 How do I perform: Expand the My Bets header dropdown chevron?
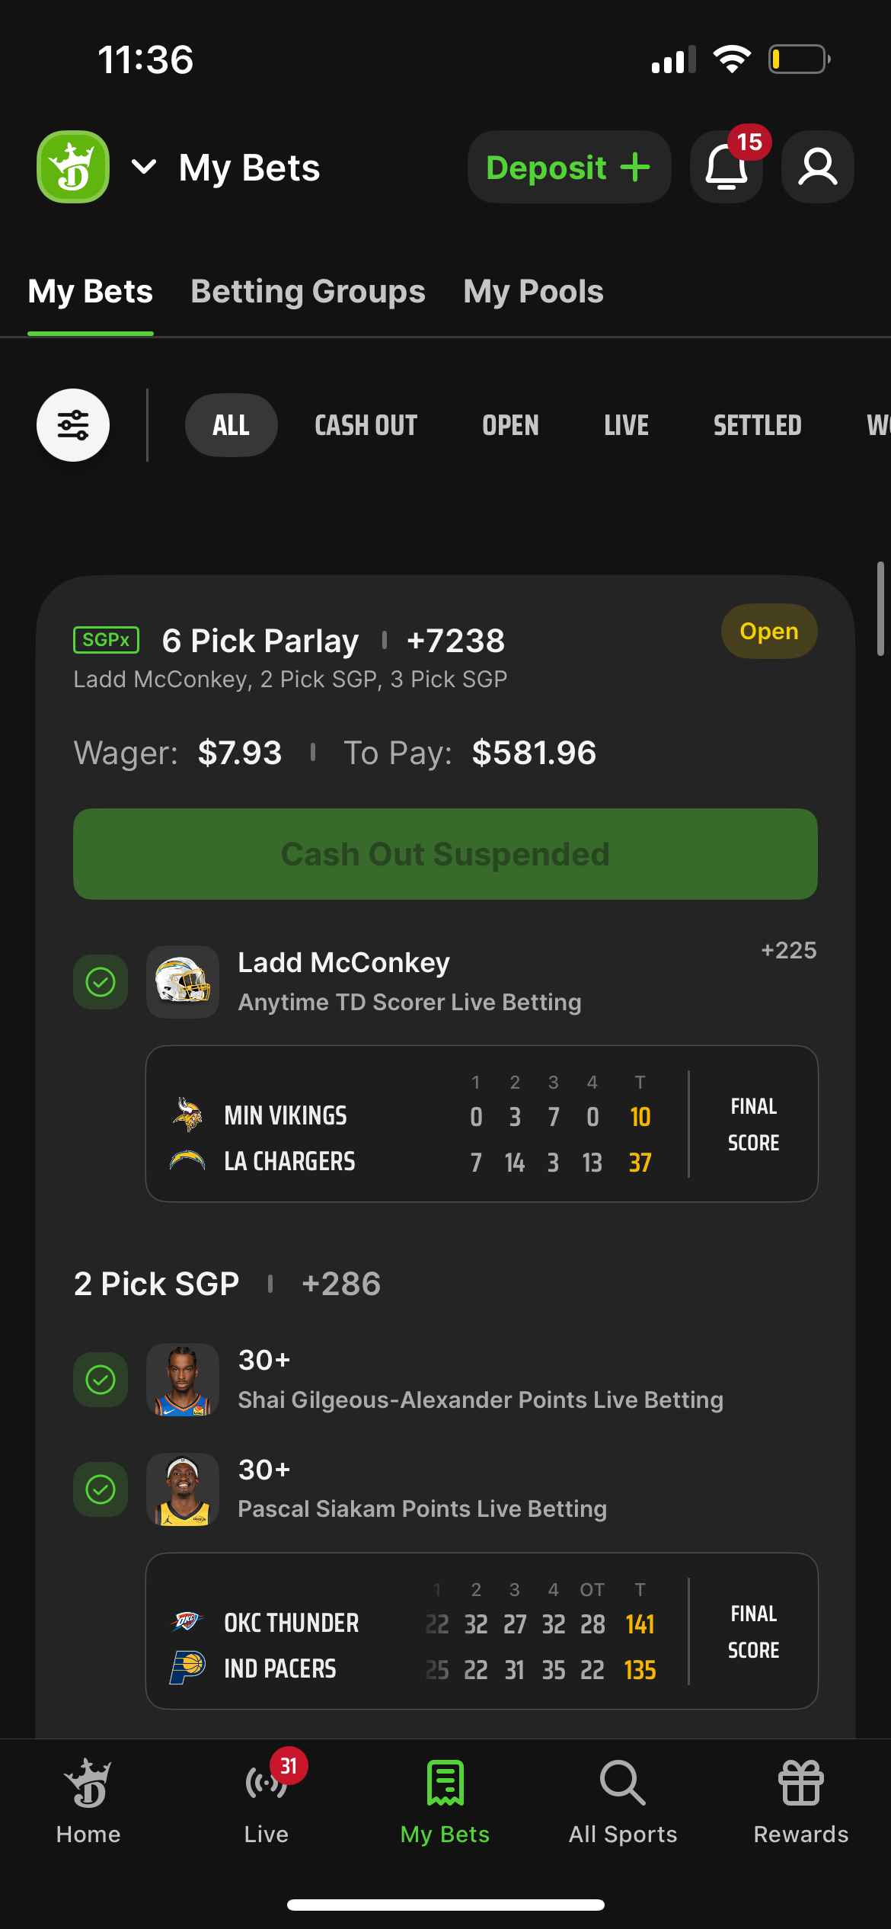coord(144,167)
